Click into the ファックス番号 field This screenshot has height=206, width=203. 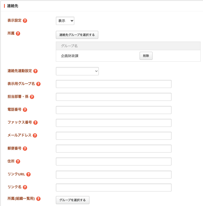click(x=114, y=123)
